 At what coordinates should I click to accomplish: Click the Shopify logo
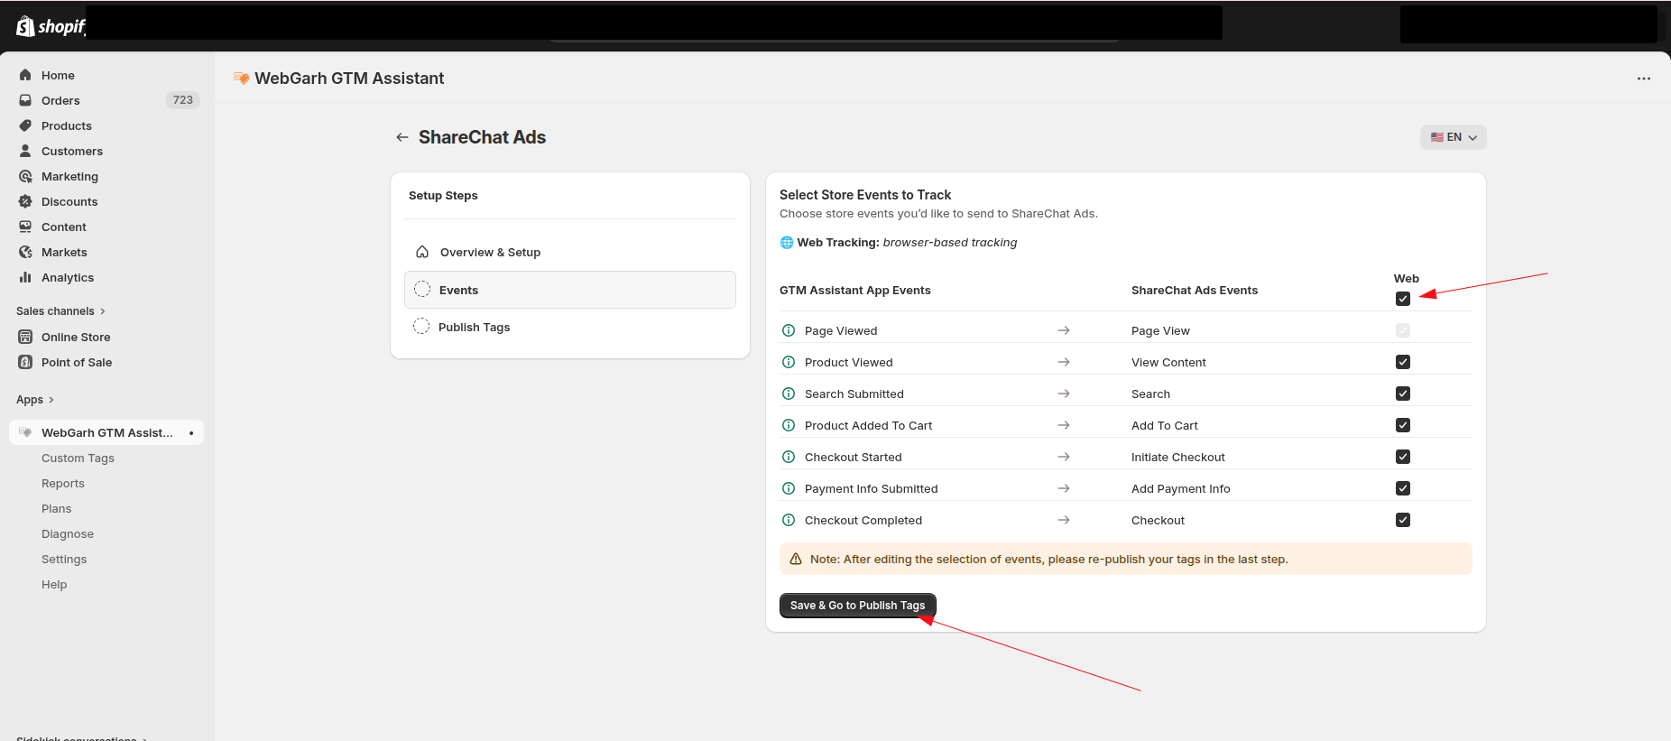51,26
